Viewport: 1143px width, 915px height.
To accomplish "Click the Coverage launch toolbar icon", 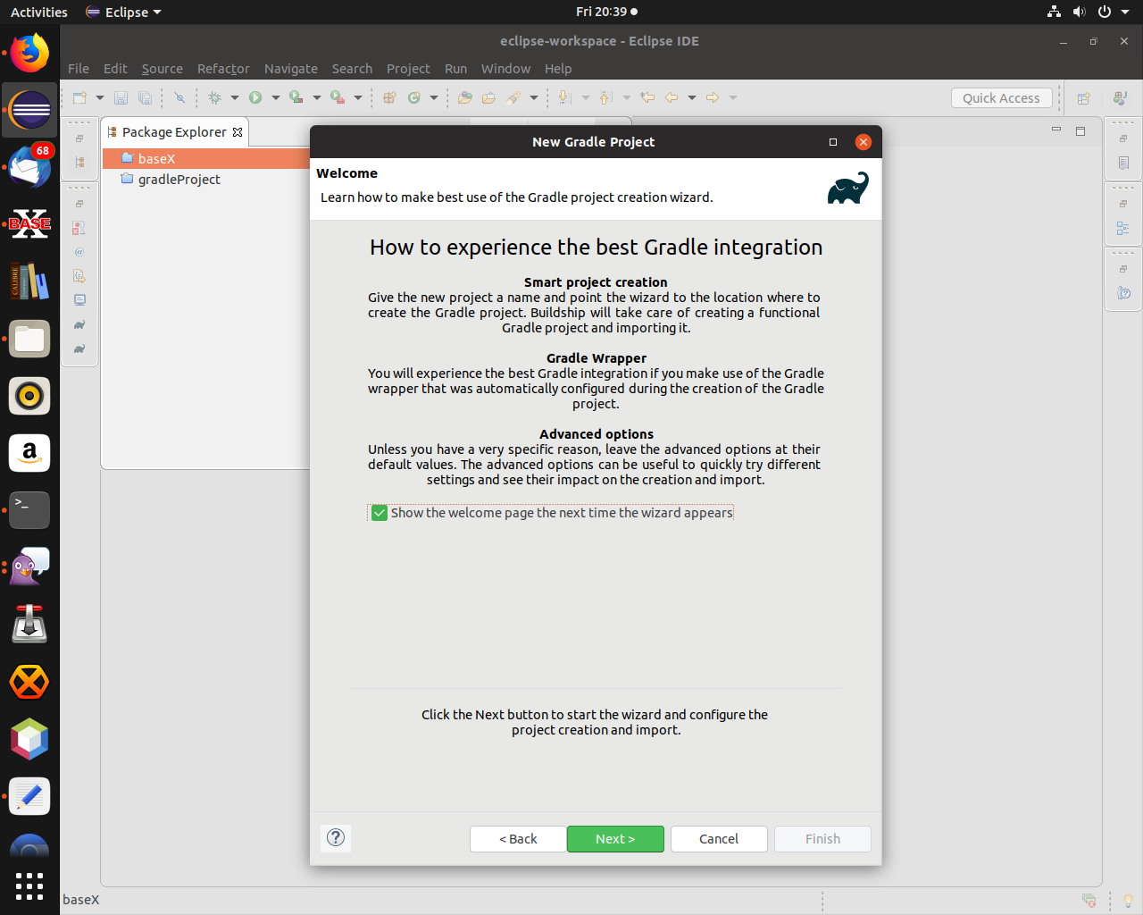I will click(296, 97).
